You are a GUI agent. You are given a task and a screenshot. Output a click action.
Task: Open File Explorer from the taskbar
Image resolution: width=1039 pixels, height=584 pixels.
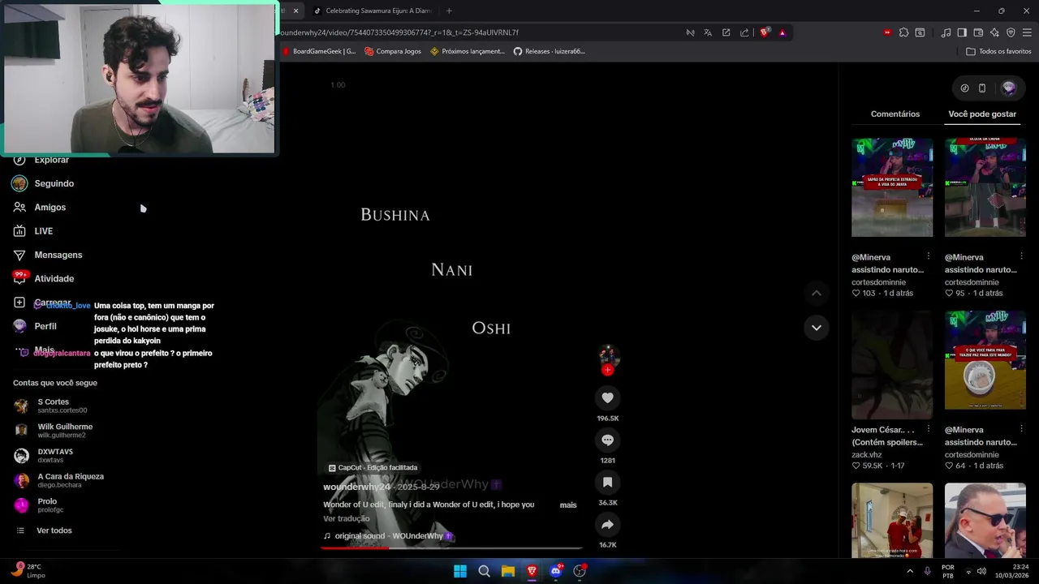508,571
